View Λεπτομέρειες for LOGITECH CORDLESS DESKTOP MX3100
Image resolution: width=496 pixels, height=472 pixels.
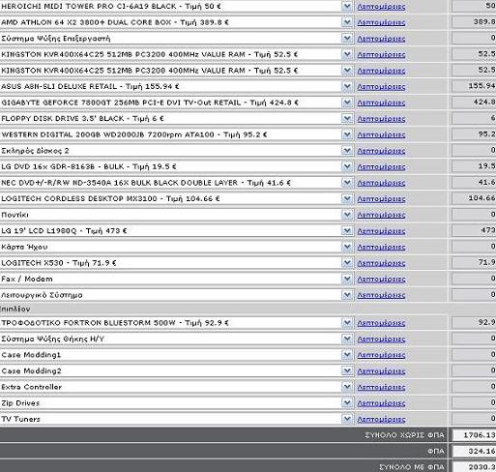[x=381, y=199]
